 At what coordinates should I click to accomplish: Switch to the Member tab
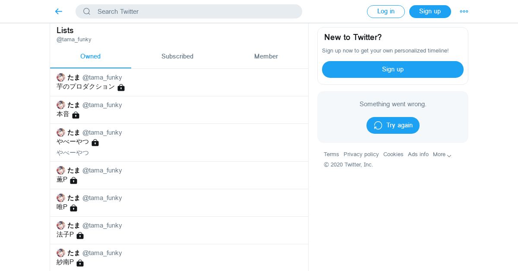(266, 56)
